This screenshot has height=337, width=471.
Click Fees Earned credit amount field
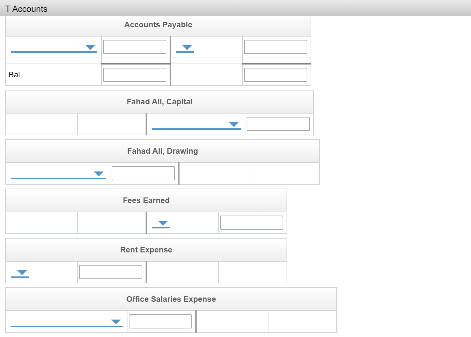point(252,222)
